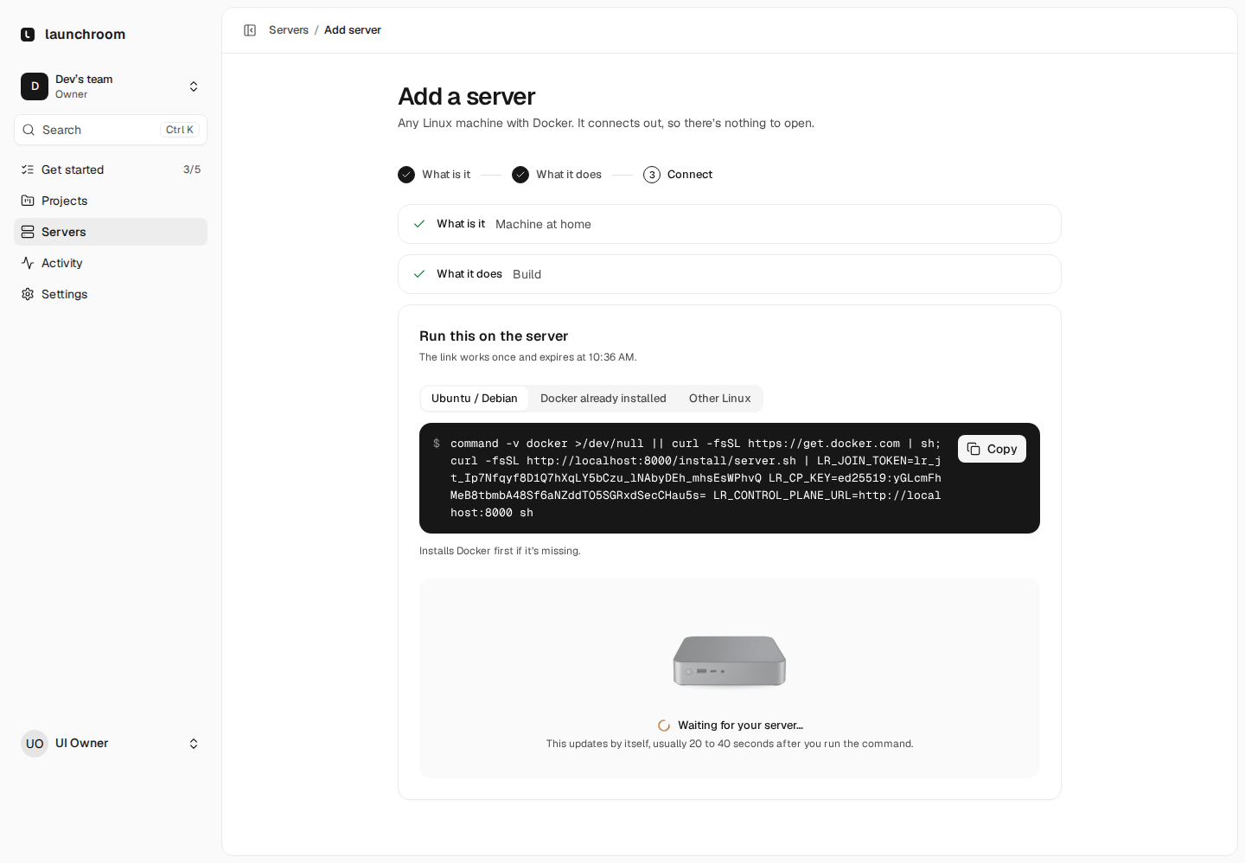Click the What it does step checkmark
Viewport: 1245px width, 863px height.
pos(520,175)
